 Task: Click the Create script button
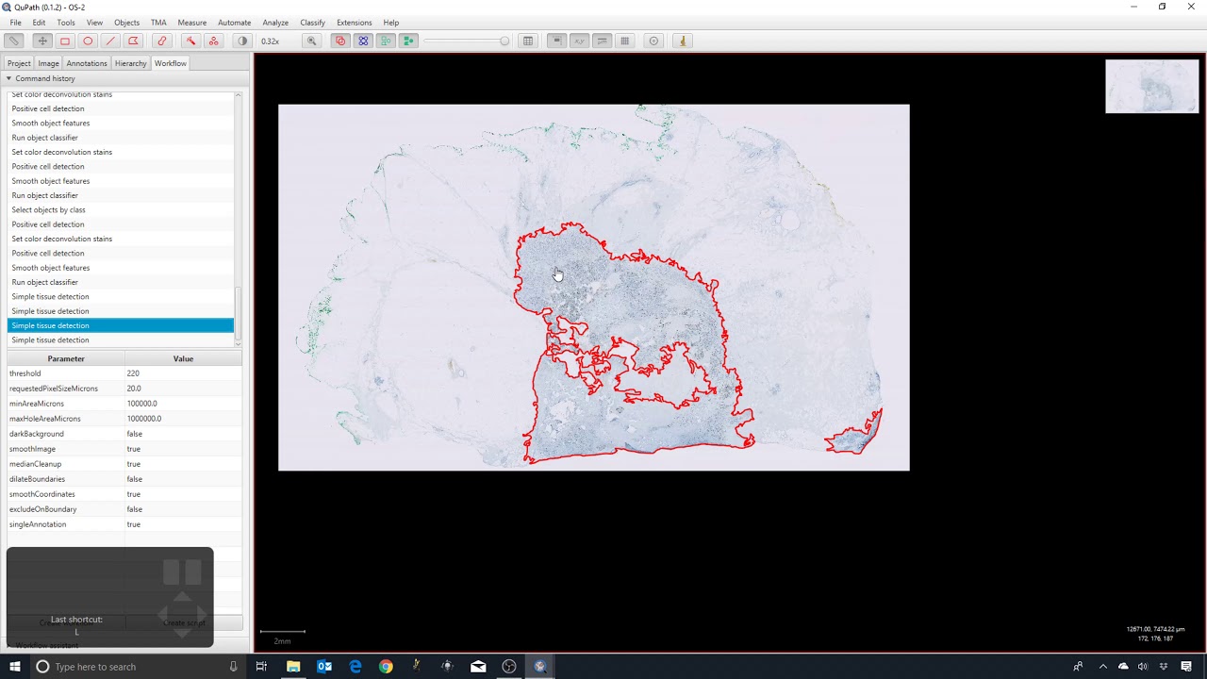pos(184,622)
